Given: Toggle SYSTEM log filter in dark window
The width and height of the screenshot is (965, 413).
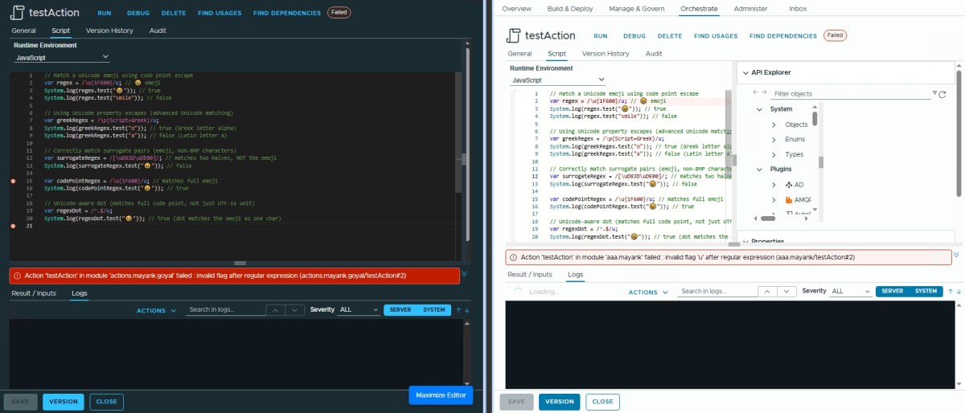Looking at the screenshot, I should click(434, 309).
